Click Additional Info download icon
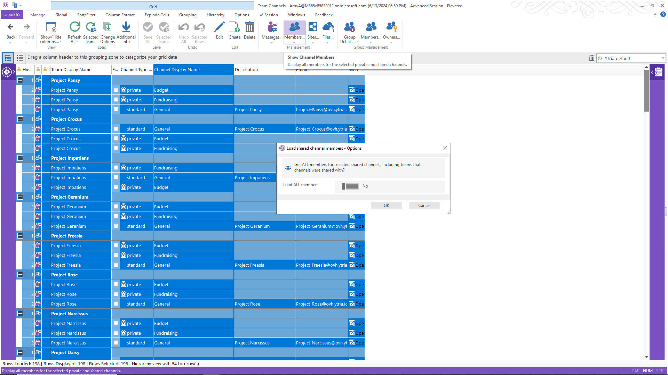 click(126, 27)
